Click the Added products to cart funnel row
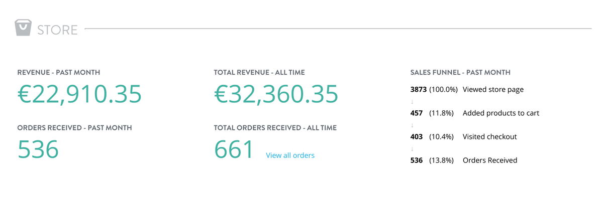Image resolution: width=603 pixels, height=197 pixels. tap(475, 113)
